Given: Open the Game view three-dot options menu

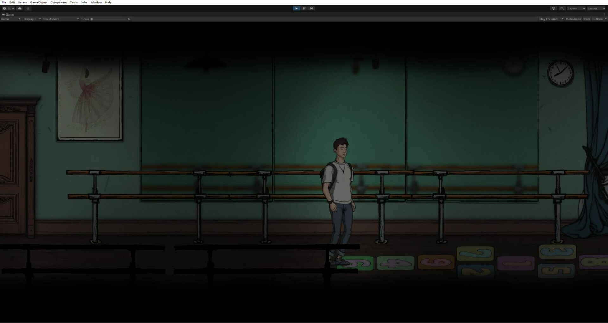Looking at the screenshot, I should tap(605, 14).
